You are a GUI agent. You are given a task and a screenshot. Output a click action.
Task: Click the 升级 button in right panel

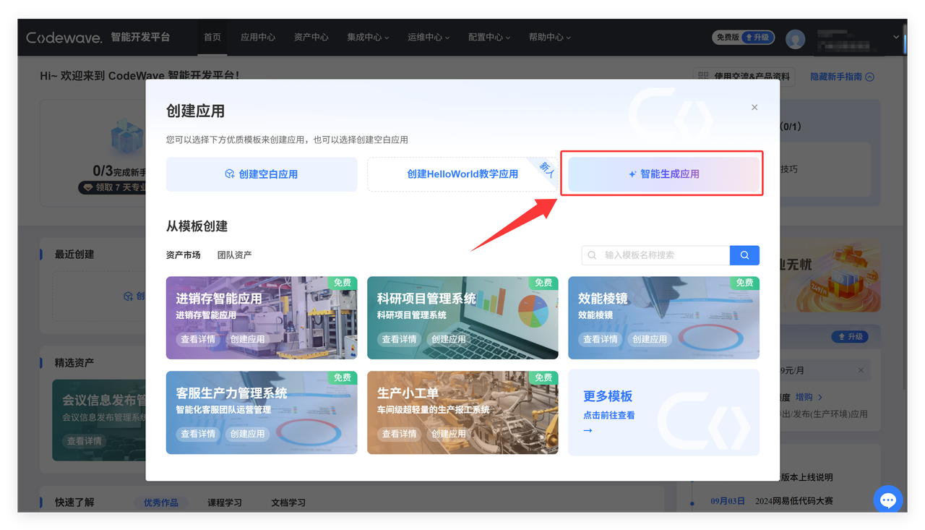click(x=850, y=337)
